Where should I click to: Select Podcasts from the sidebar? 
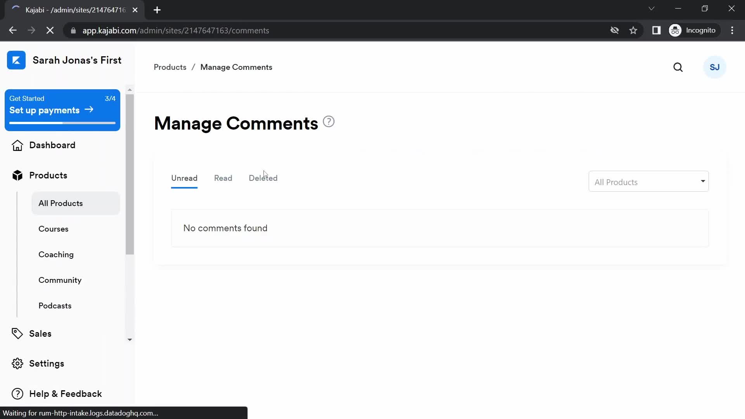[x=55, y=305]
